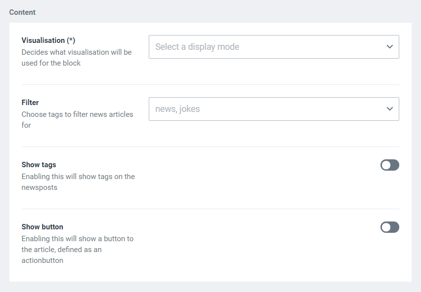Click the 'Select a display mode' placeholder text

click(197, 47)
